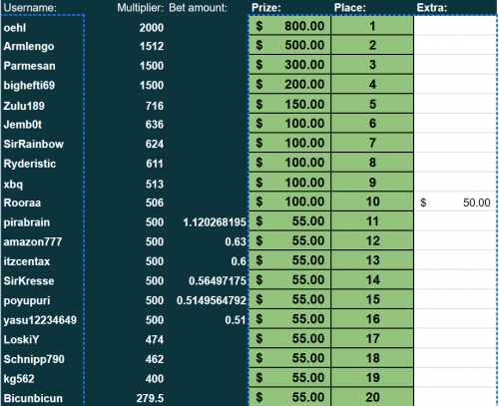
Task: Select the 'pirabrain' username cell
Action: [42, 221]
